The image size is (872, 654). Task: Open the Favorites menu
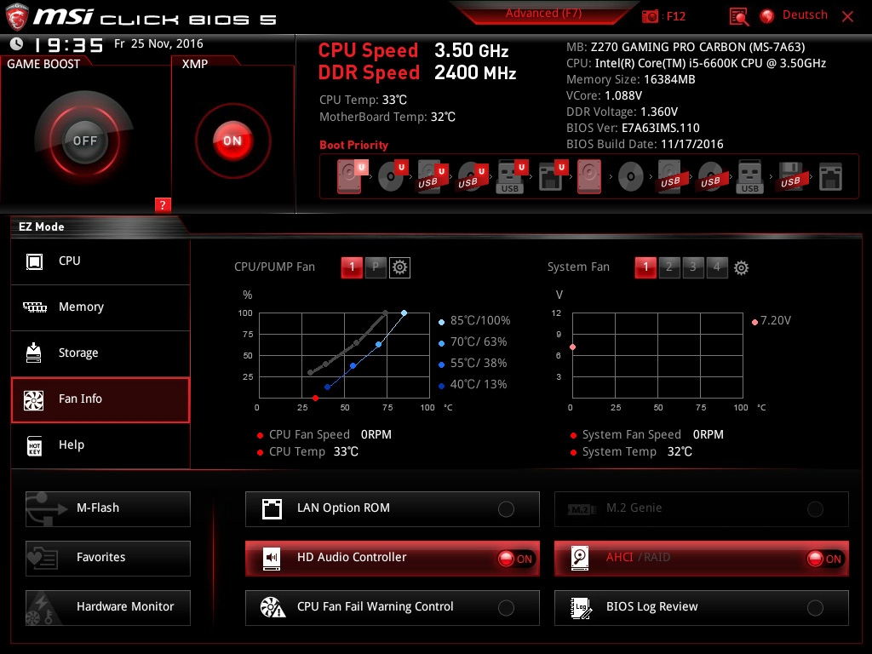point(108,559)
